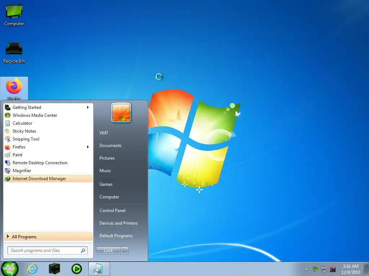Click the Start button orb on taskbar
369x276 pixels.
[9, 269]
